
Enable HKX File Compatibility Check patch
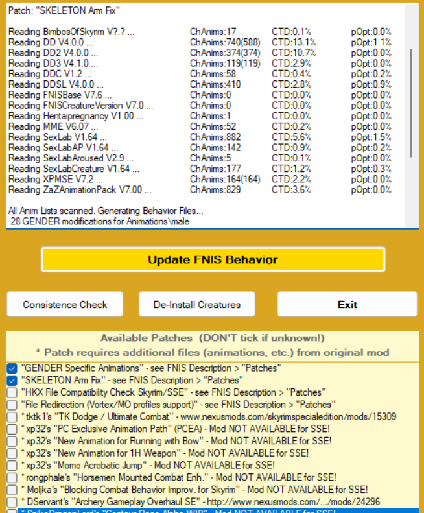click(x=12, y=392)
